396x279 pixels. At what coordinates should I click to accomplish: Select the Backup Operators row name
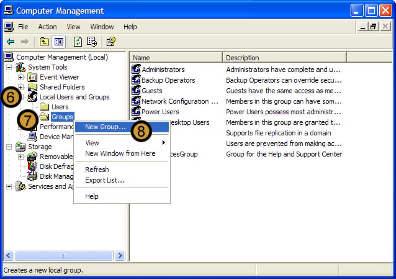pyautogui.click(x=168, y=80)
